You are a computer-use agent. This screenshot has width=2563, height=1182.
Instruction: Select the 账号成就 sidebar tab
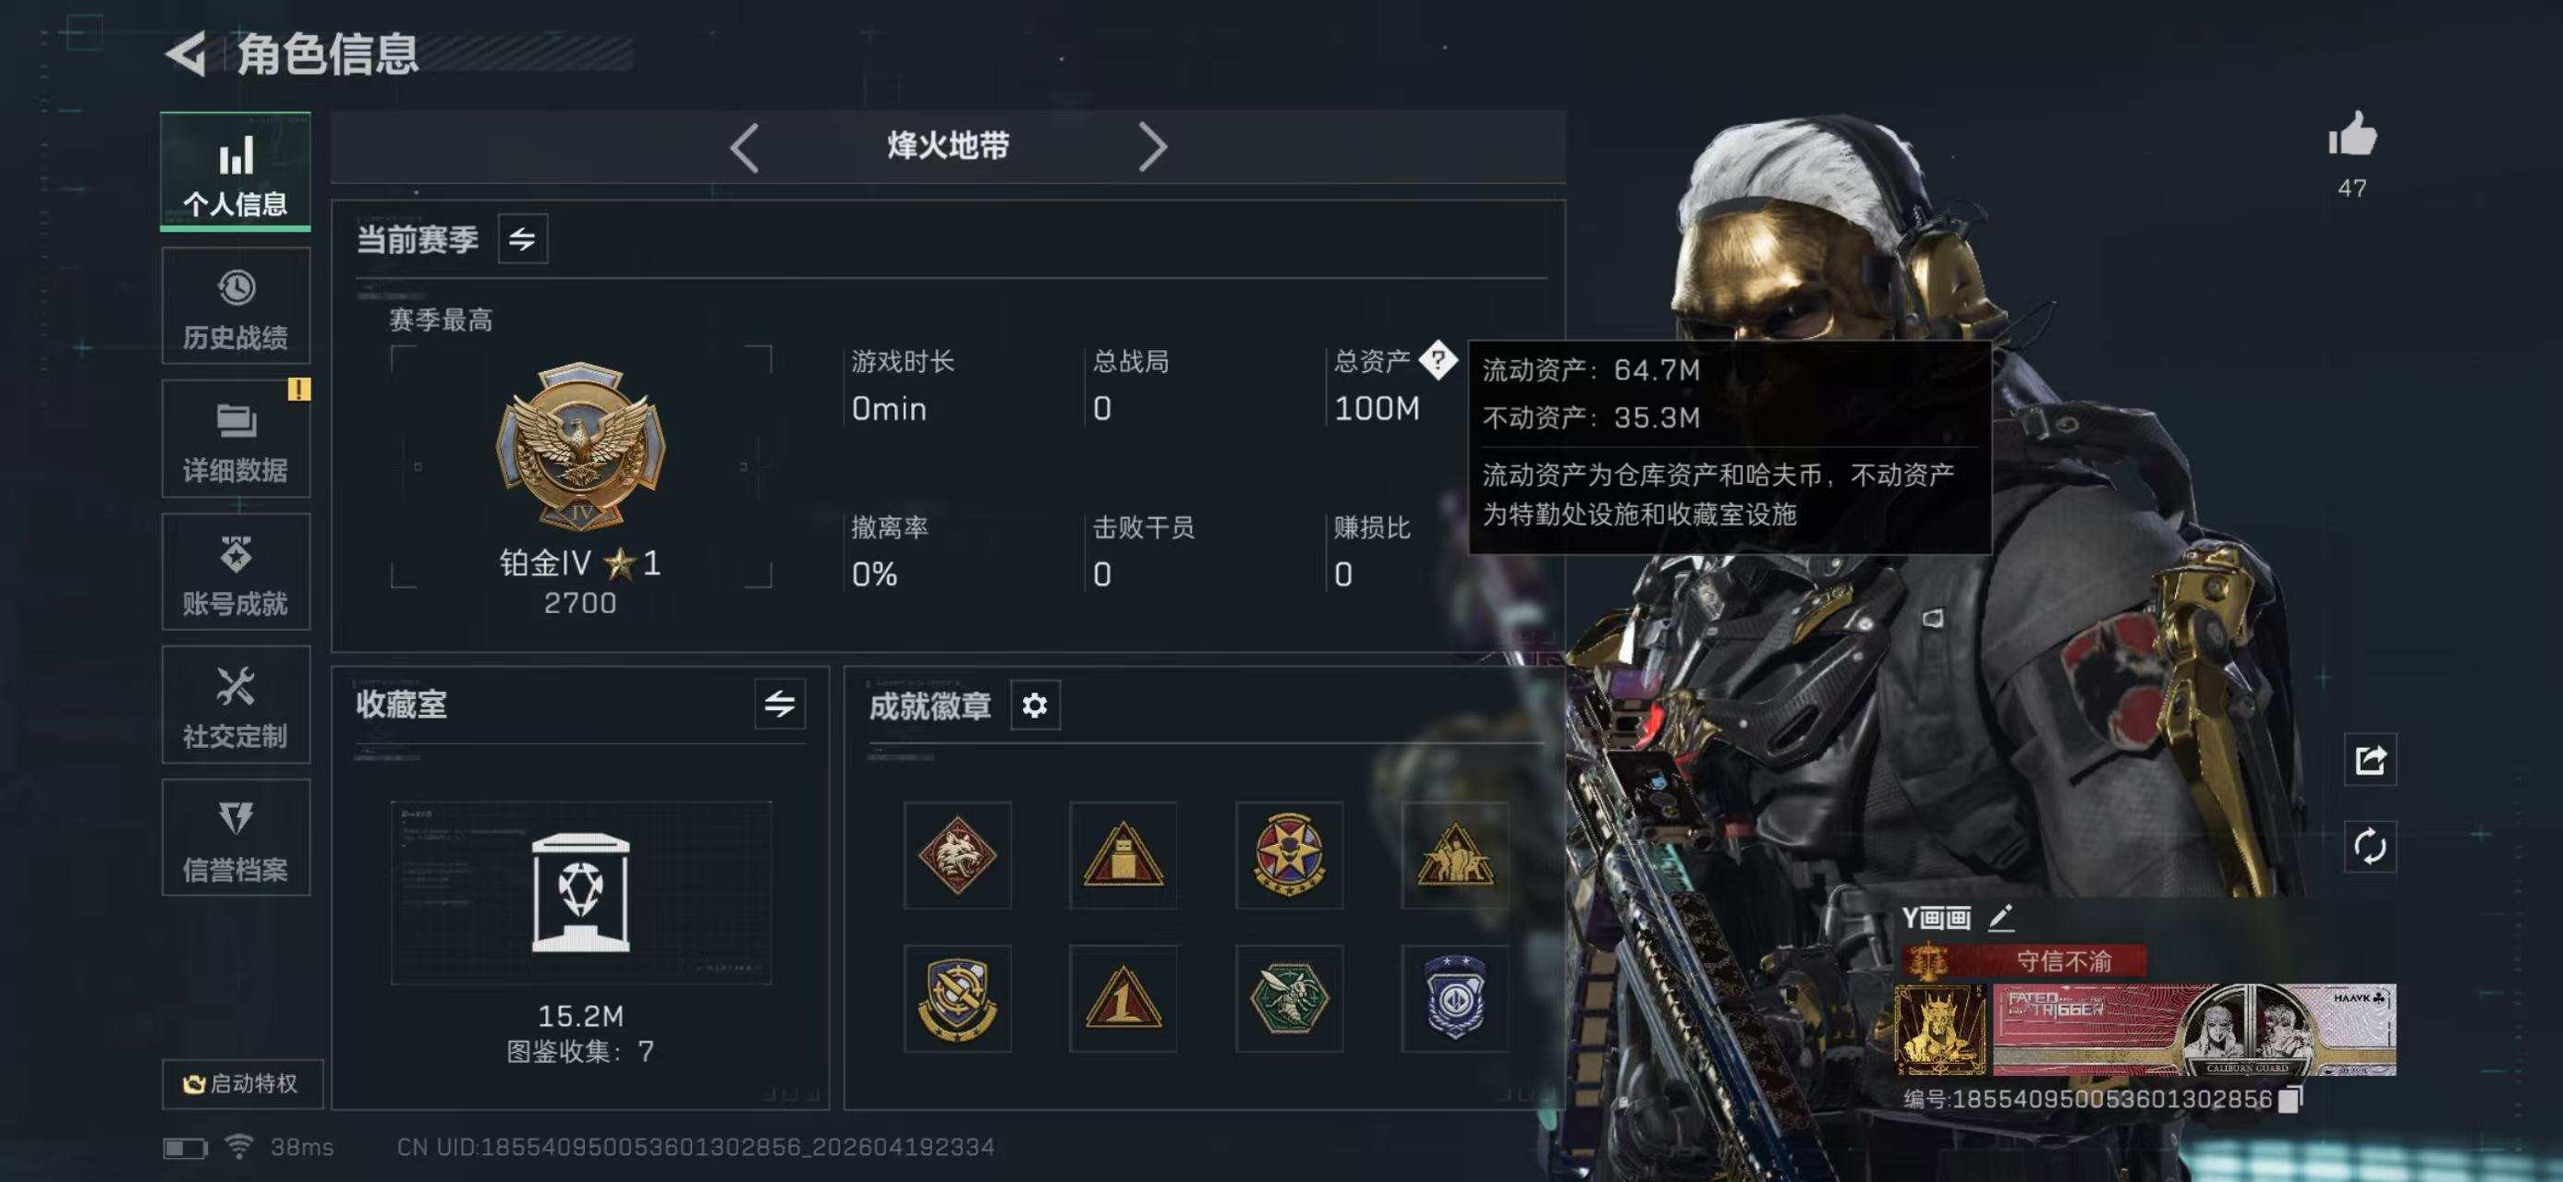pos(236,572)
